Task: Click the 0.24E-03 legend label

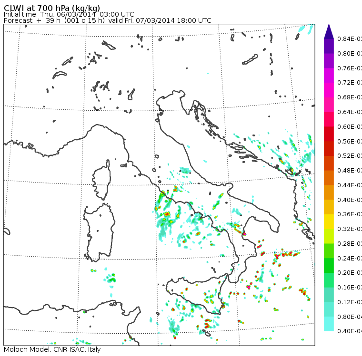Action: pyautogui.click(x=350, y=258)
